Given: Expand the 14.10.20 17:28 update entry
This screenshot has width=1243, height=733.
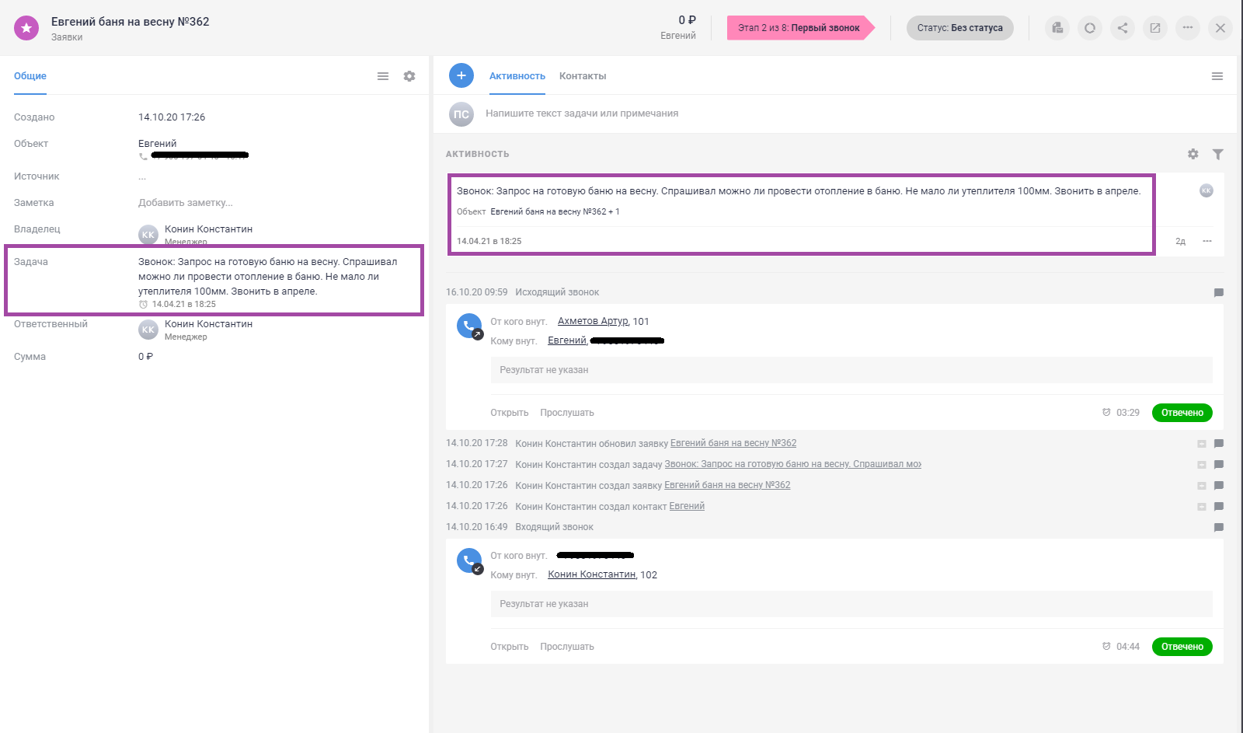Looking at the screenshot, I should click(x=1201, y=444).
